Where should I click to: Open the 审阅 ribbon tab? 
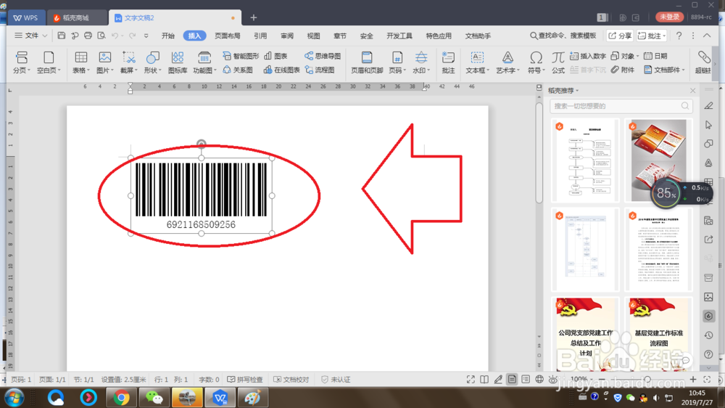coord(287,36)
